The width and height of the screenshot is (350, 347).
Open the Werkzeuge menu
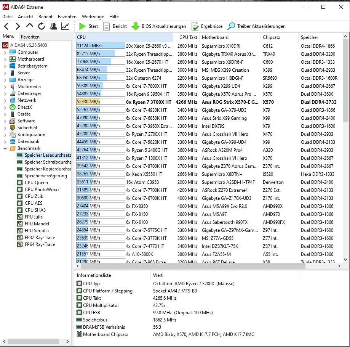tap(93, 16)
